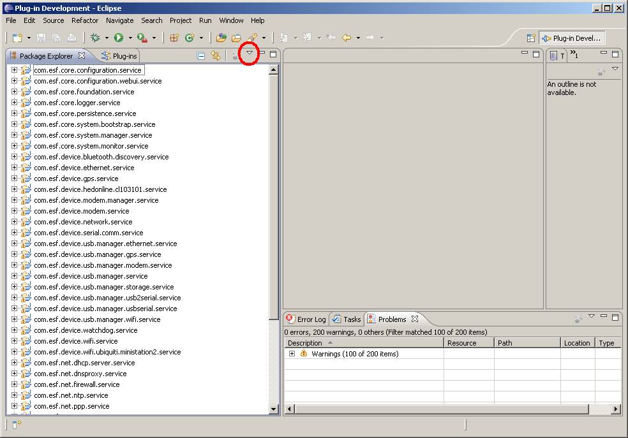Close the Package Explorer tab
Screen dimensions: 628x438
82,55
